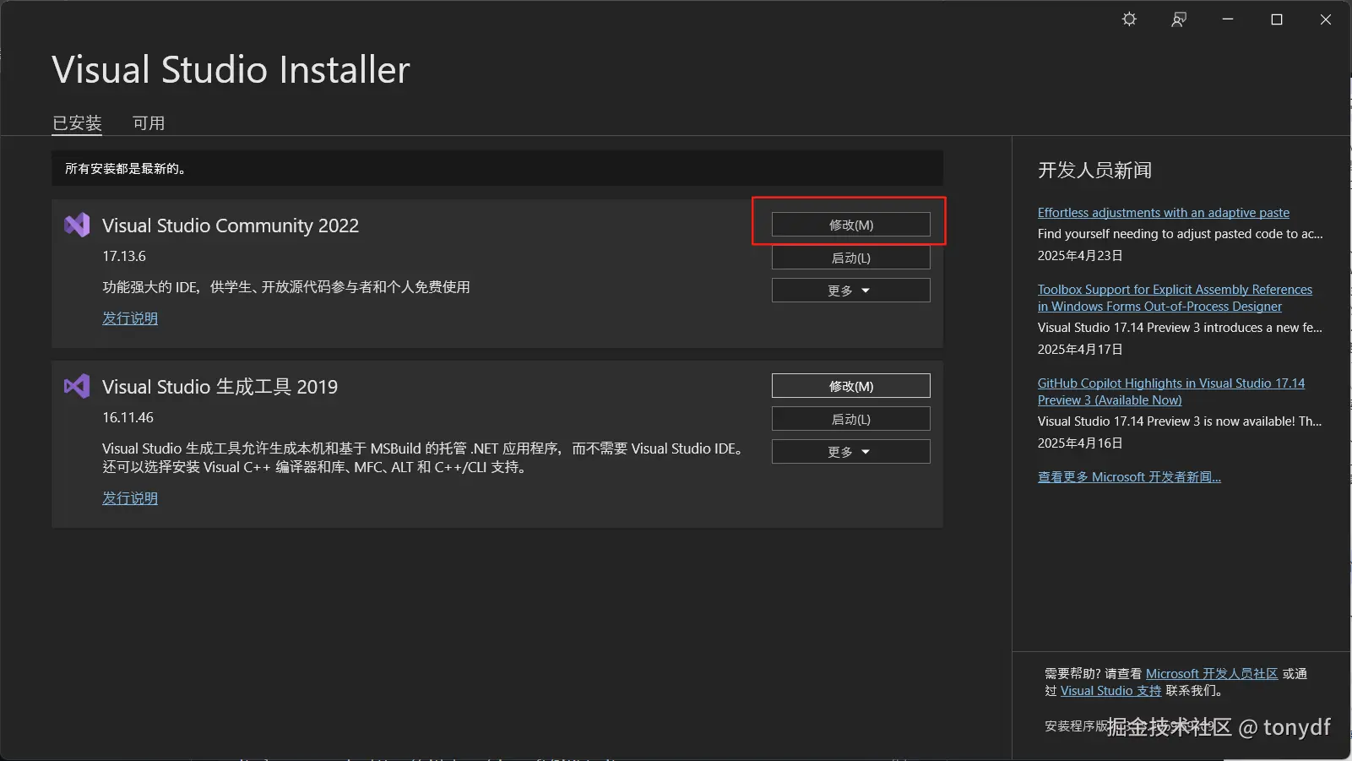Click 启动(L) for Visual Studio Community 2022

pos(851,258)
